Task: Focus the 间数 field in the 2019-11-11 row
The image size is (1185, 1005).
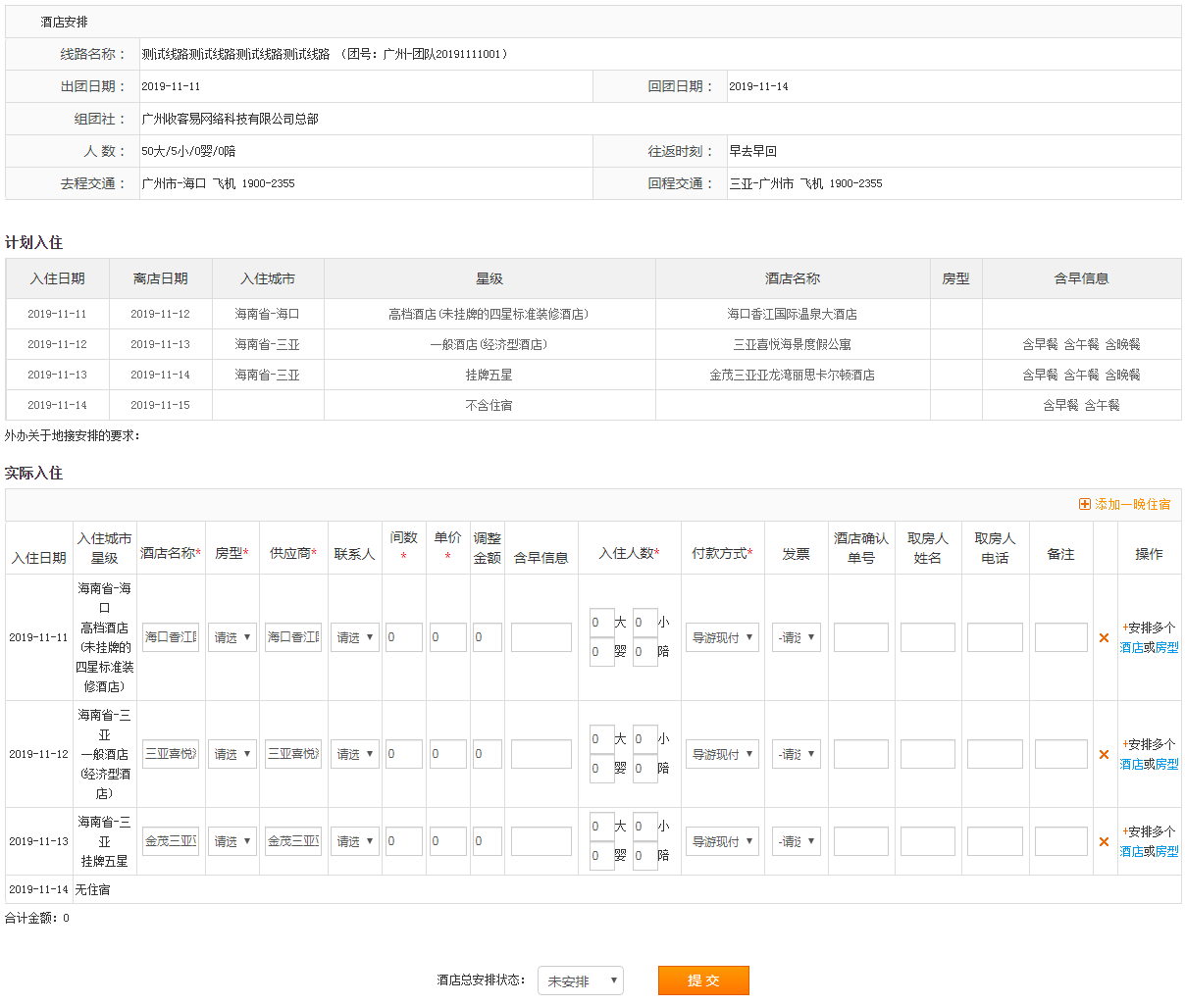Action: pos(404,637)
